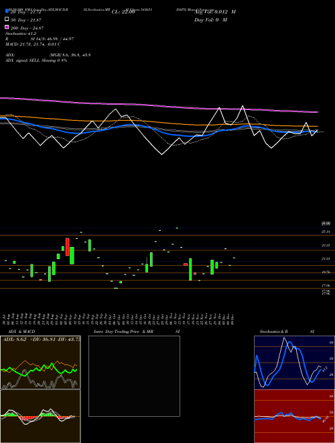This screenshot has height=443, width=335.
Task: Click the 'ADX: 8.62 +DY: 36.81 -DY: 43.75' header
Action: 42,340
